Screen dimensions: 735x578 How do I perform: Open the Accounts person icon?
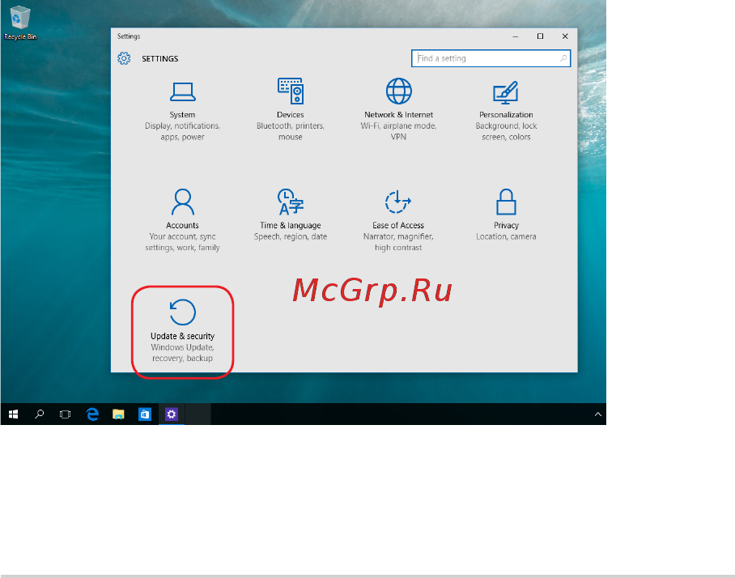click(182, 202)
